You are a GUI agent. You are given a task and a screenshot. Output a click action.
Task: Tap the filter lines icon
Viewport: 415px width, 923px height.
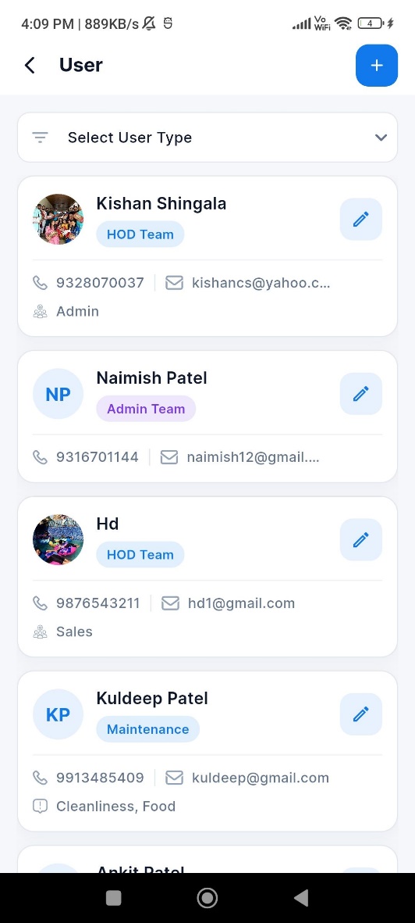(40, 138)
